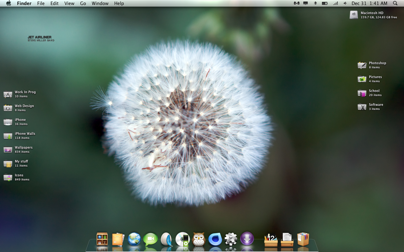Open the owl application in Dock

click(x=199, y=239)
